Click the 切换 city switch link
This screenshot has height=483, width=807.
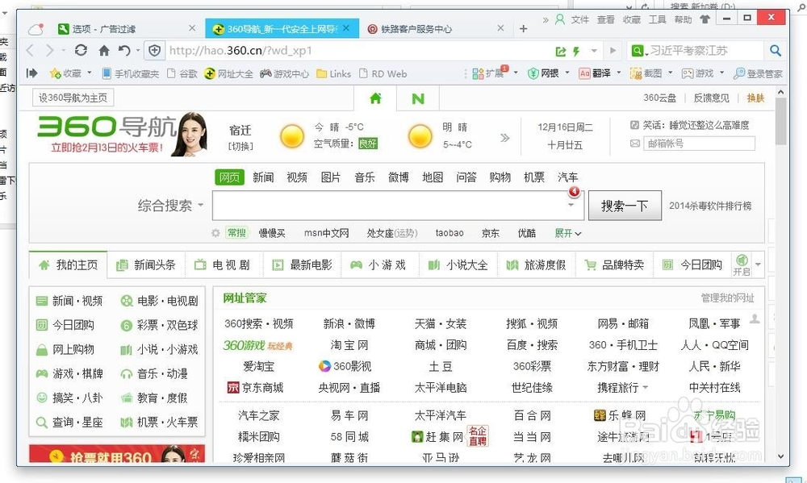(x=240, y=146)
